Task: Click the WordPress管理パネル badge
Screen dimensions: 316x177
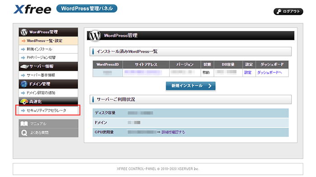Action: click(x=87, y=9)
